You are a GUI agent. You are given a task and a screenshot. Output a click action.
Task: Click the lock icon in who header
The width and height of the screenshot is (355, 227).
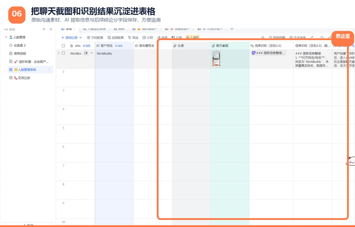point(72,46)
